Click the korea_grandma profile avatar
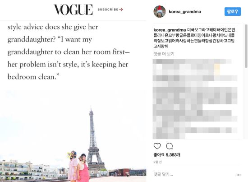The image size is (248, 182). 160,12
